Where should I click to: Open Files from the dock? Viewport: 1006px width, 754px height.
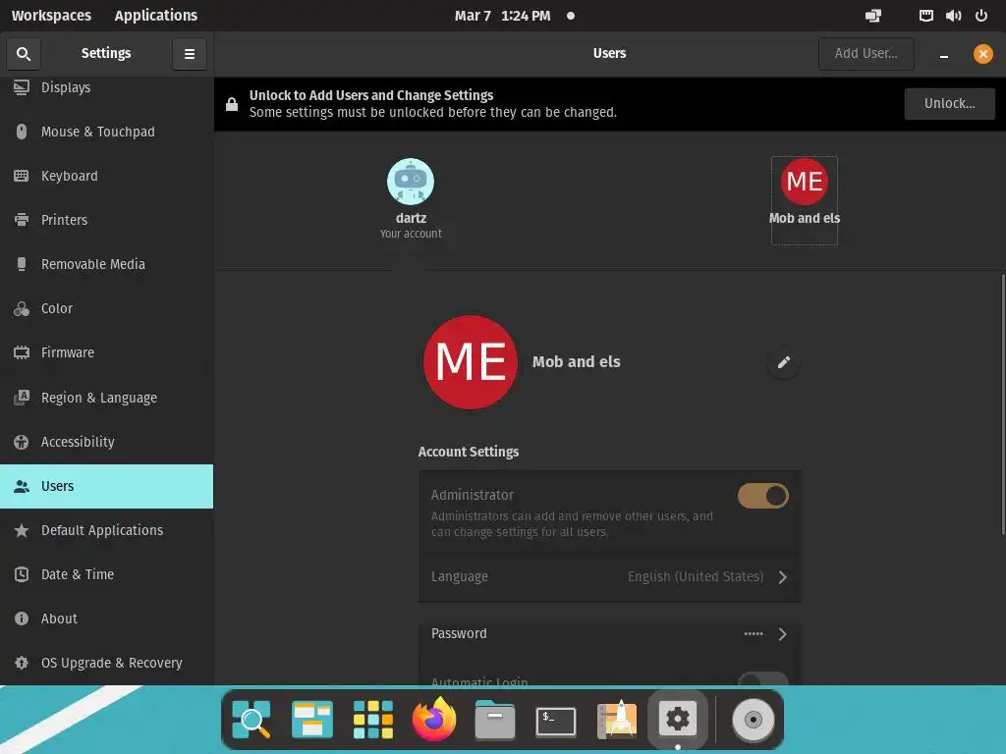495,720
